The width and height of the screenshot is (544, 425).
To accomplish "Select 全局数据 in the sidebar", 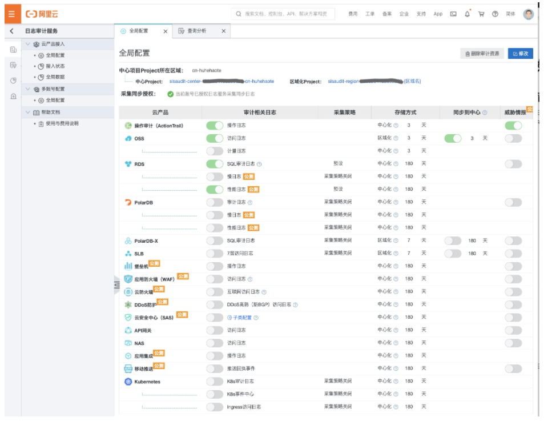I will (55, 77).
